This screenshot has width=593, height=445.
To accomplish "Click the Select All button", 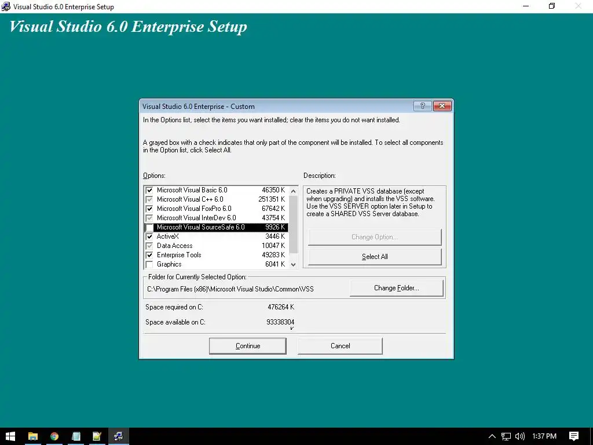I will click(x=375, y=257).
